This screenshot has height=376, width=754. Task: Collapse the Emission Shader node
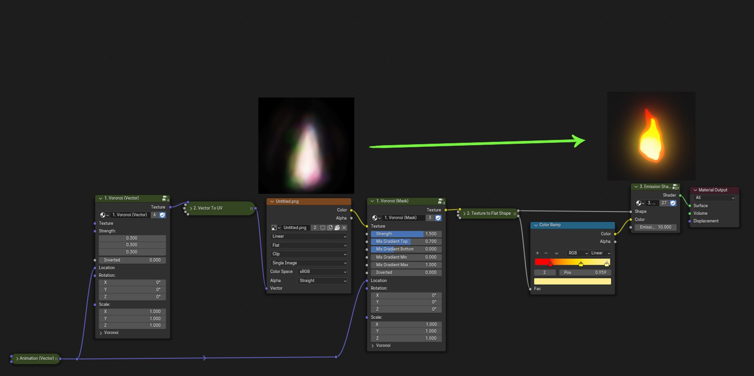click(636, 187)
